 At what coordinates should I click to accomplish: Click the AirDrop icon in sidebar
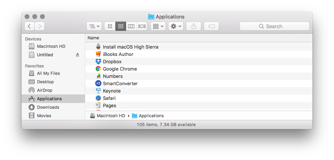(32, 90)
